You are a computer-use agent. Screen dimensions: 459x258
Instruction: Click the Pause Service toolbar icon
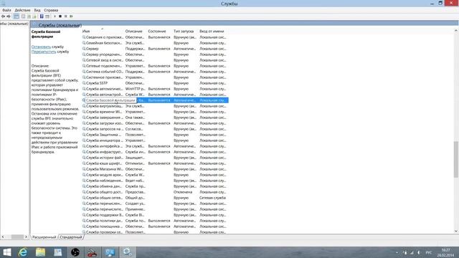pos(65,16)
